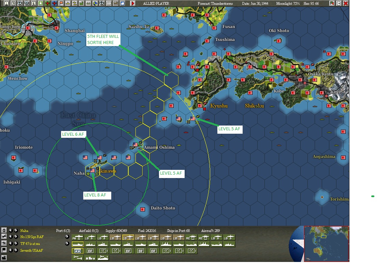Click the orange flag toolbar icon

pyautogui.click(x=61, y=3)
